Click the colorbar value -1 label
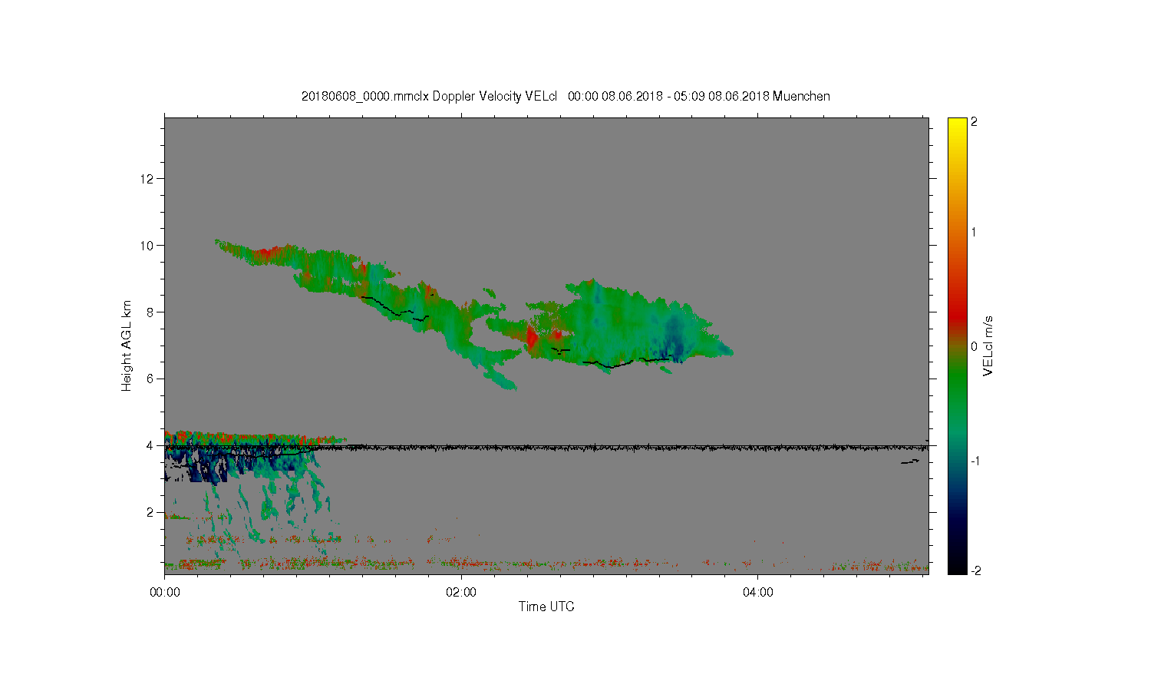Viewport: 1151px width, 691px height. tap(975, 461)
